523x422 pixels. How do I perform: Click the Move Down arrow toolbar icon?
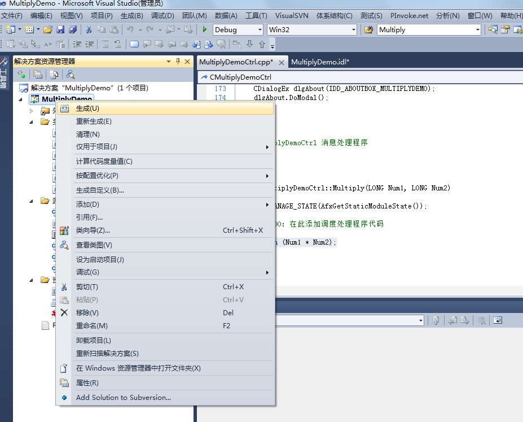[x=249, y=44]
